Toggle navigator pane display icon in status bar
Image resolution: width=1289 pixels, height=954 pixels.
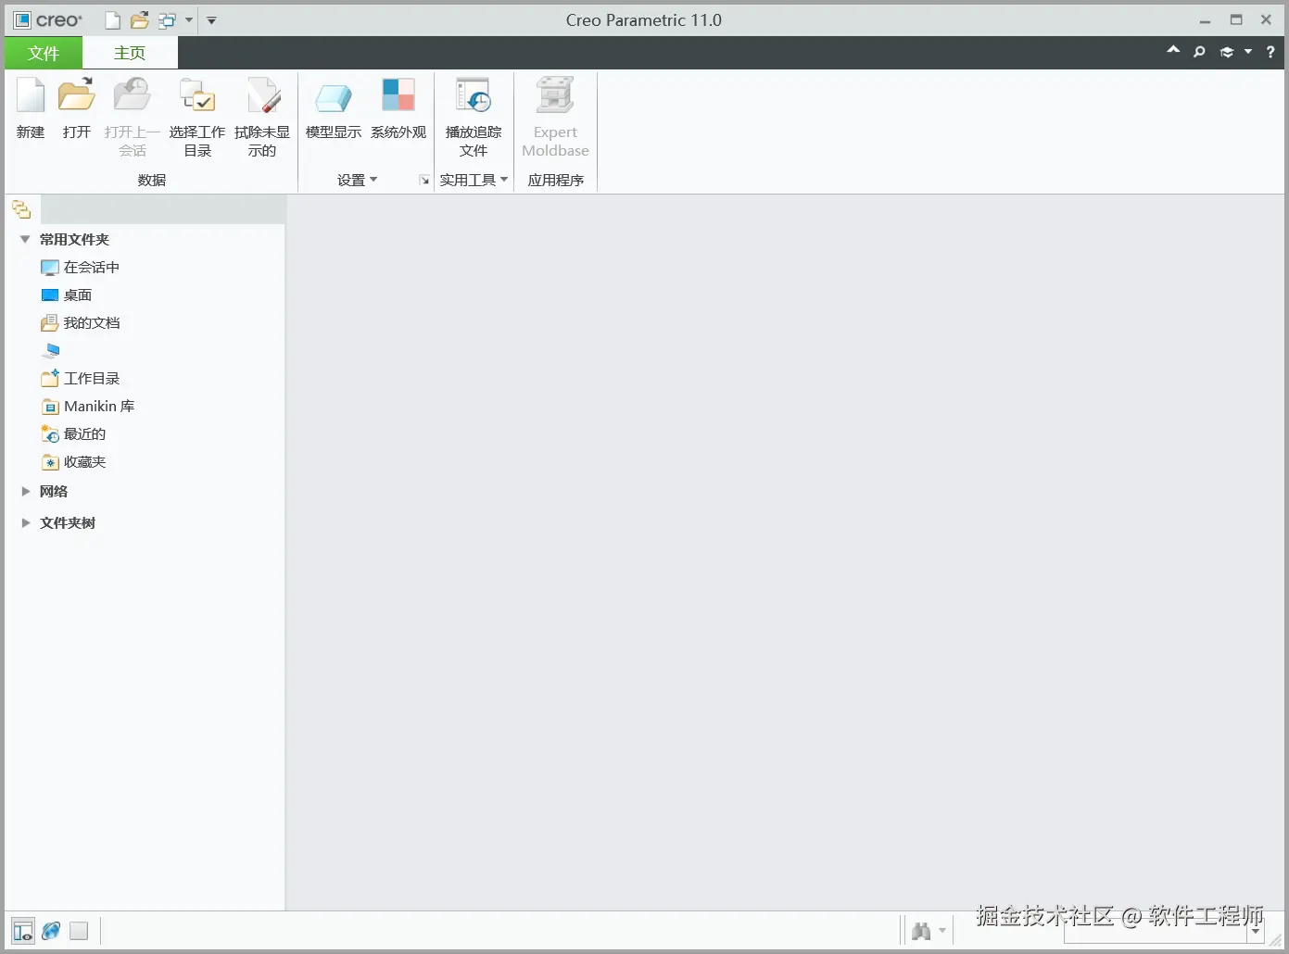pos(23,931)
